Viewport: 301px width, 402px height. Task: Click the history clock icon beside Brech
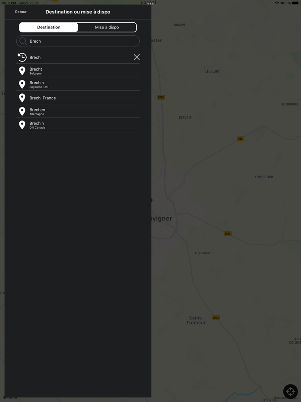click(22, 57)
